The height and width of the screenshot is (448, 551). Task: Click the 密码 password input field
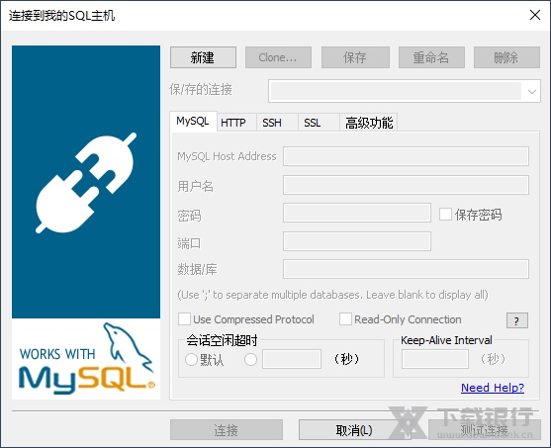coord(357,213)
